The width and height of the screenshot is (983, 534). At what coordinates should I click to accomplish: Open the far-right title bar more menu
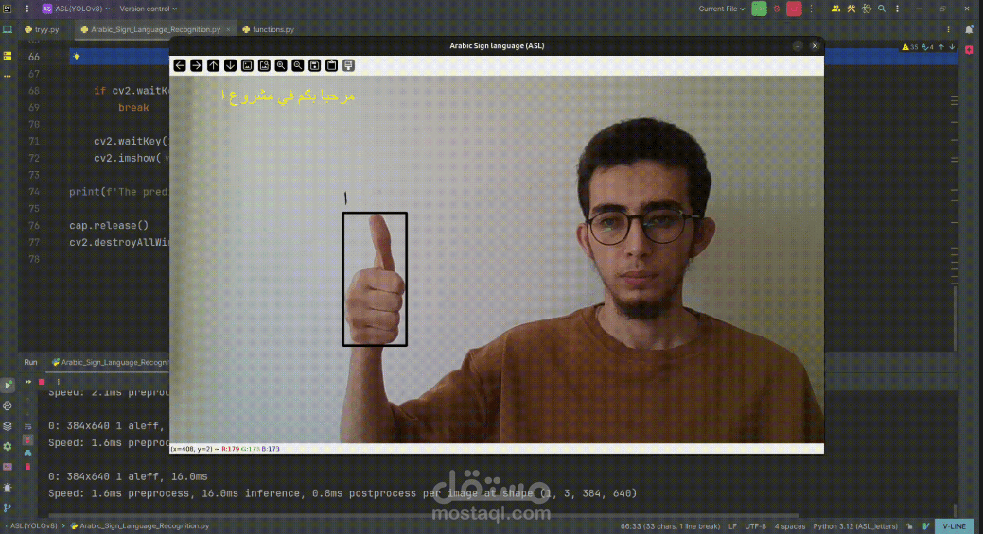pyautogui.click(x=897, y=9)
